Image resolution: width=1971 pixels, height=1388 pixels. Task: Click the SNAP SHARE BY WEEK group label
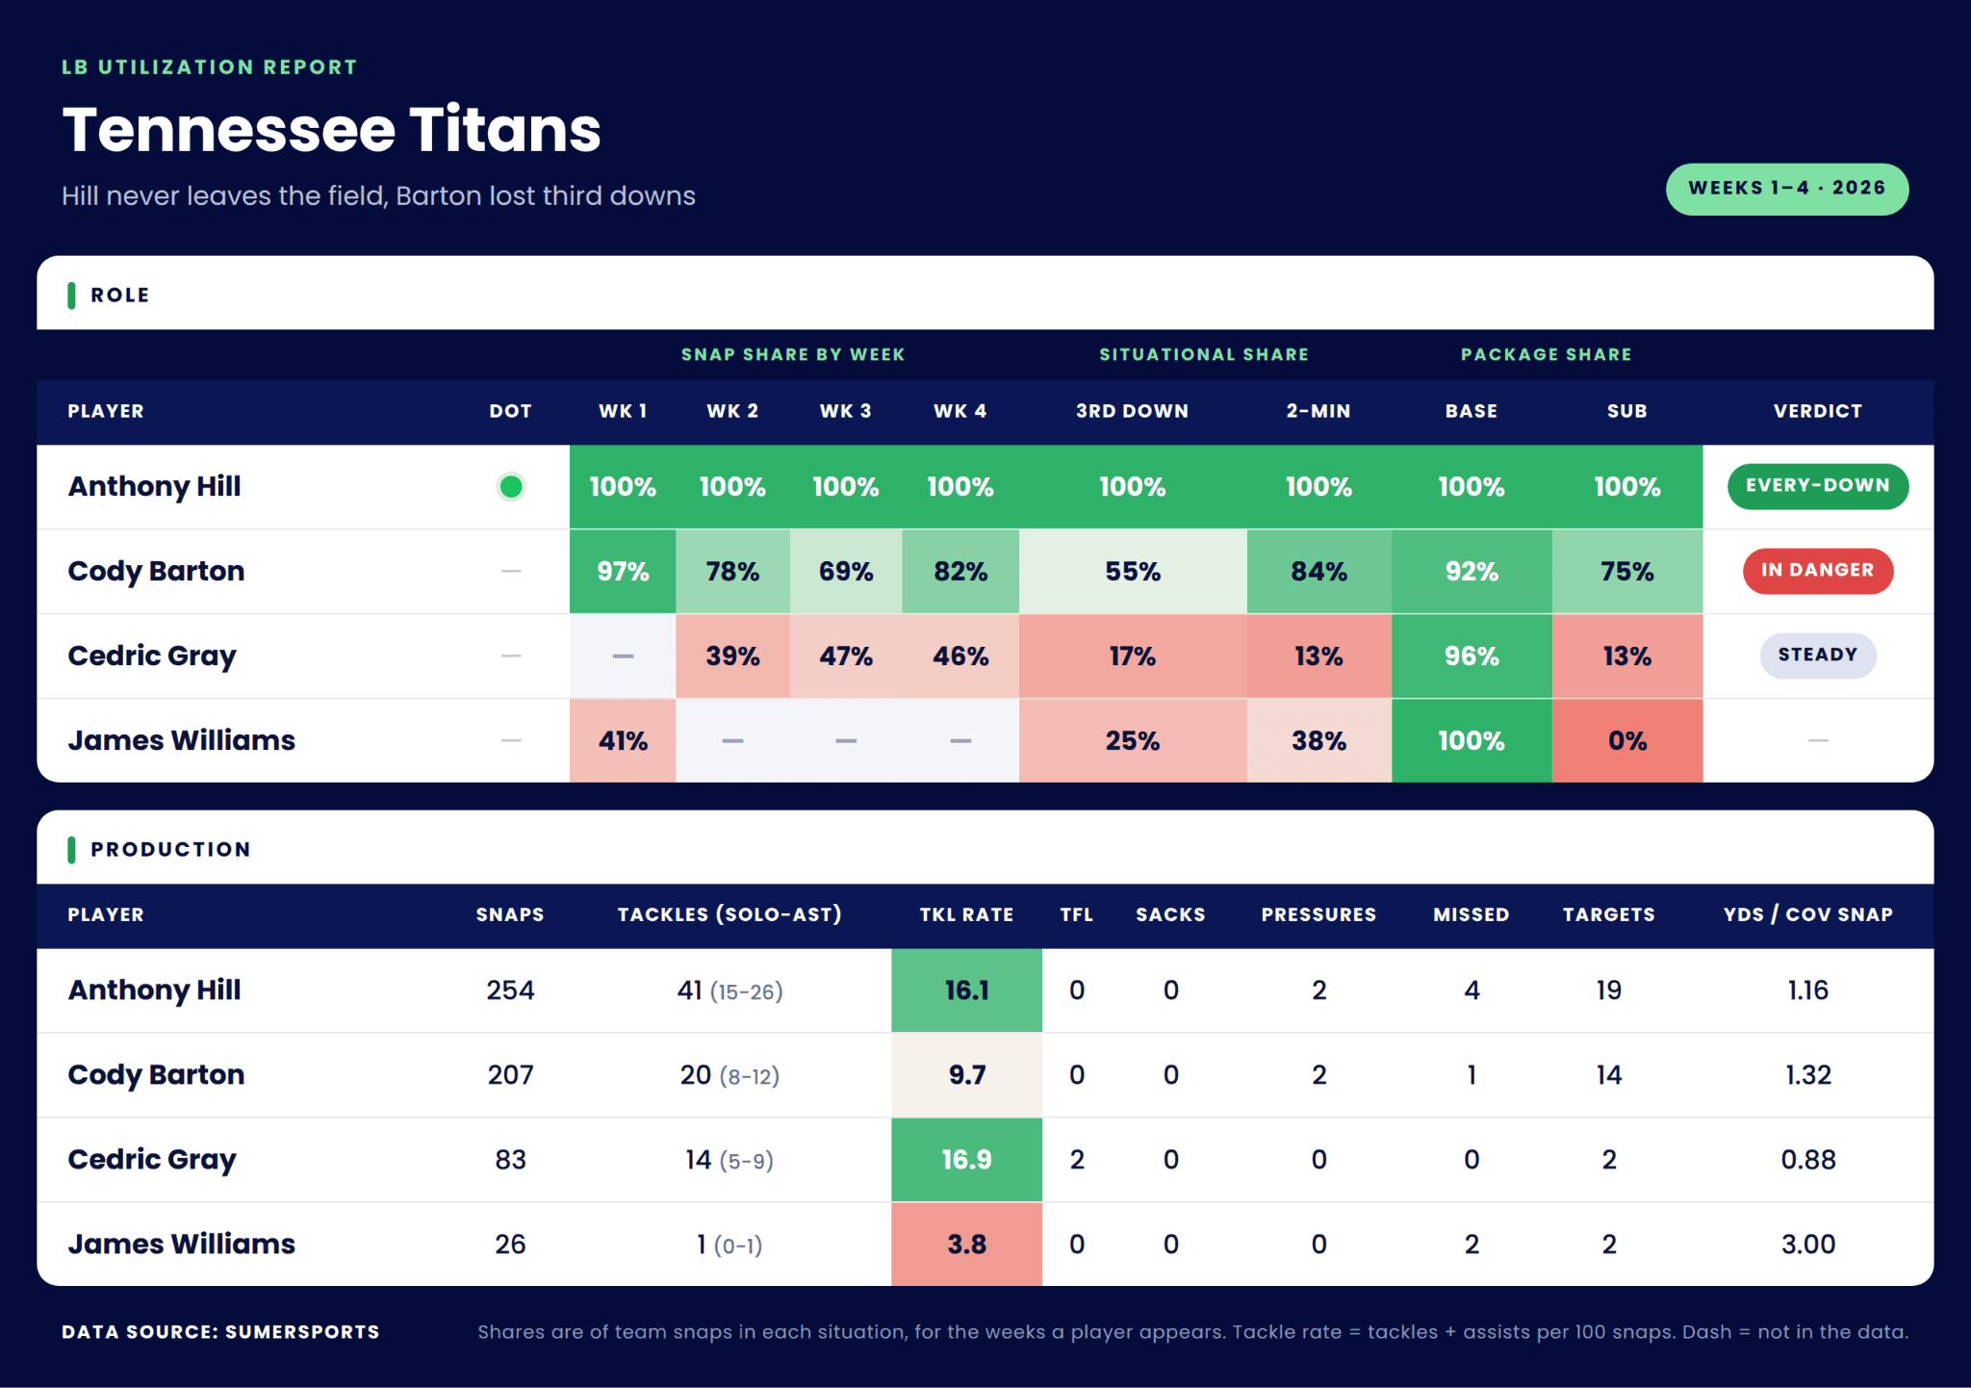coord(793,355)
